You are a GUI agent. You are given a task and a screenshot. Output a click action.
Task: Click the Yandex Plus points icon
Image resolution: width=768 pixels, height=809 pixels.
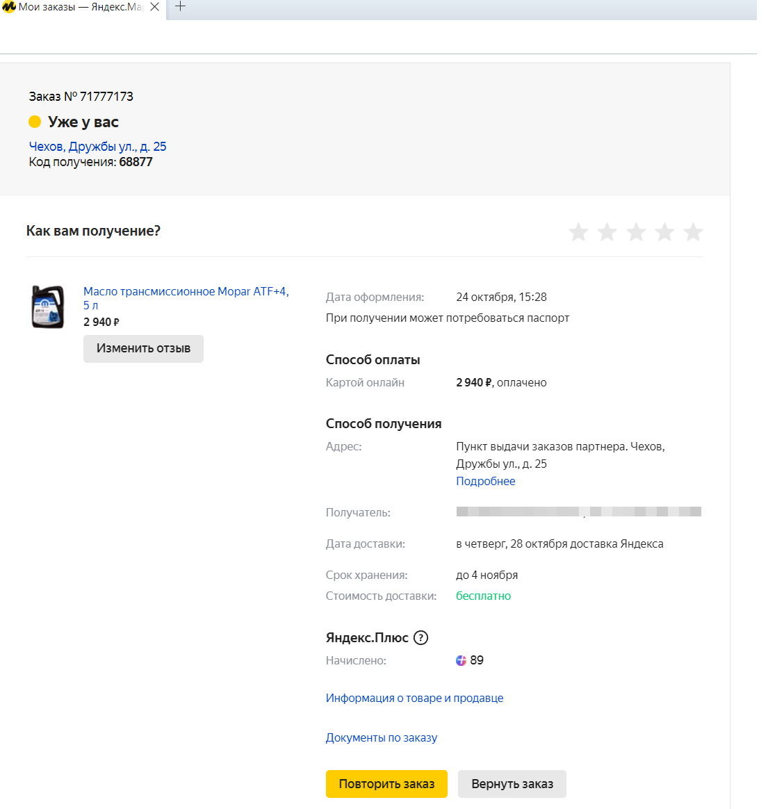point(461,660)
